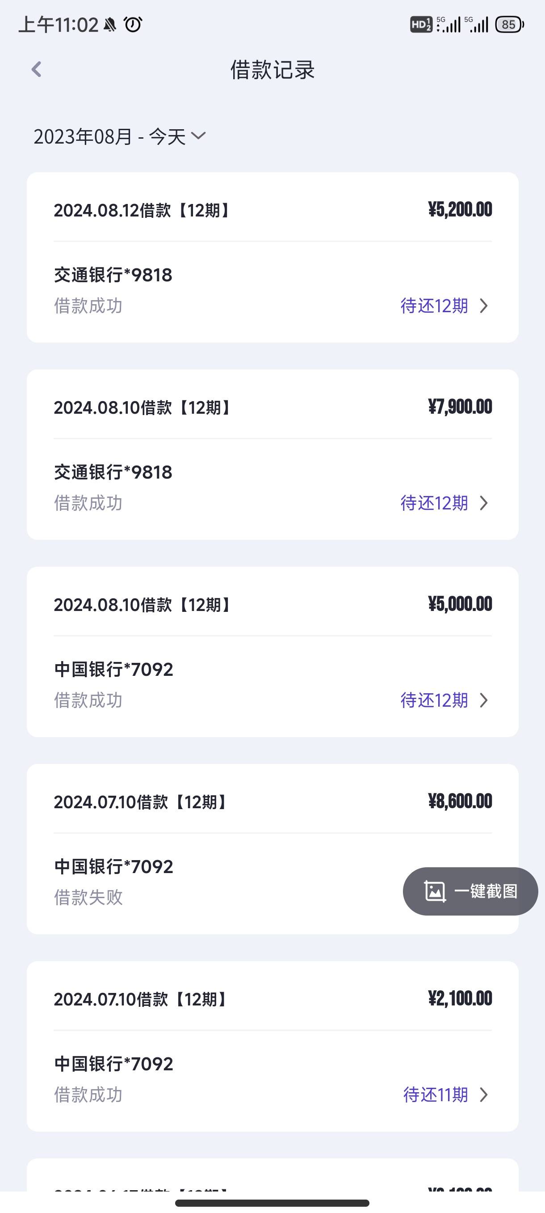
Task: Tap the chevron beside ¥7,900.00 loan's 待还12期
Action: tap(484, 503)
